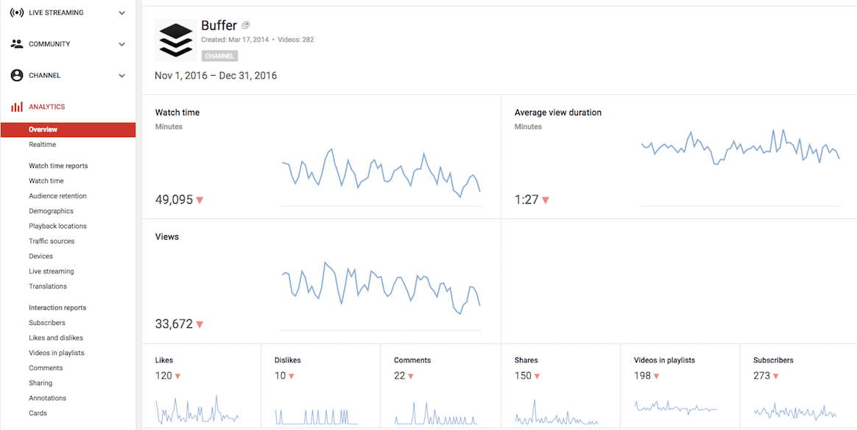
Task: Change the Nov 1 – Dec 31 date range
Action: (x=216, y=76)
